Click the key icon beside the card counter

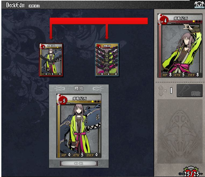pos(181,174)
